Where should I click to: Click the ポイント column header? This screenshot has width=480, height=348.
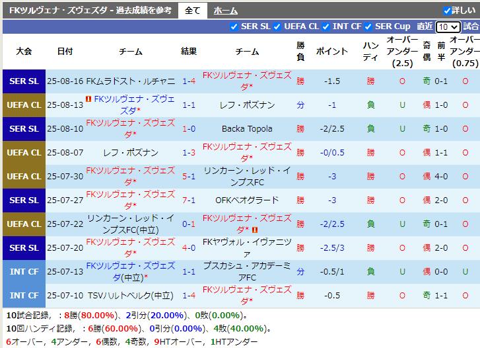[332, 51]
